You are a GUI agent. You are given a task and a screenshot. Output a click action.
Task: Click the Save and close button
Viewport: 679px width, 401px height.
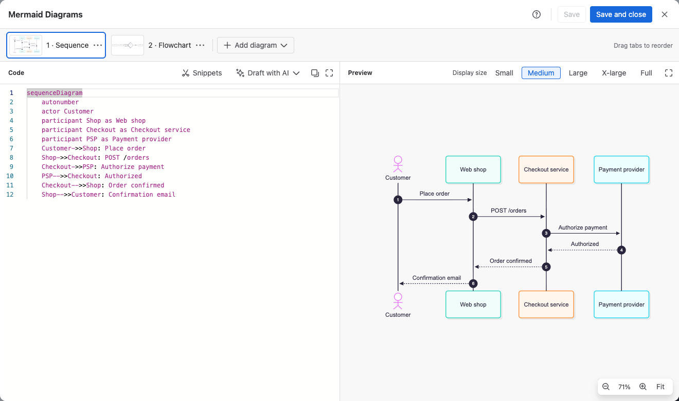(x=621, y=14)
